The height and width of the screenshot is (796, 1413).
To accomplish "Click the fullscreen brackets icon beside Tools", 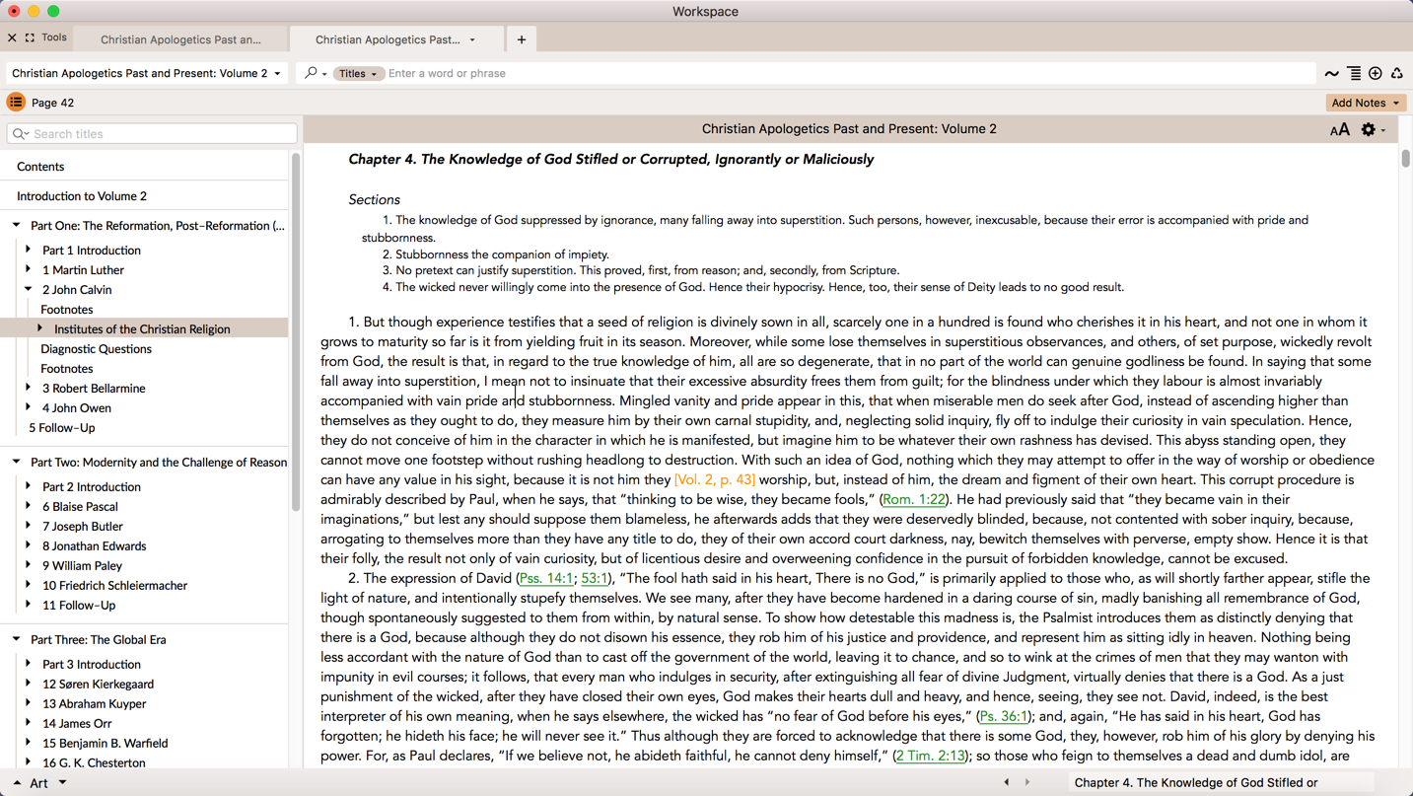I will pyautogui.click(x=31, y=37).
